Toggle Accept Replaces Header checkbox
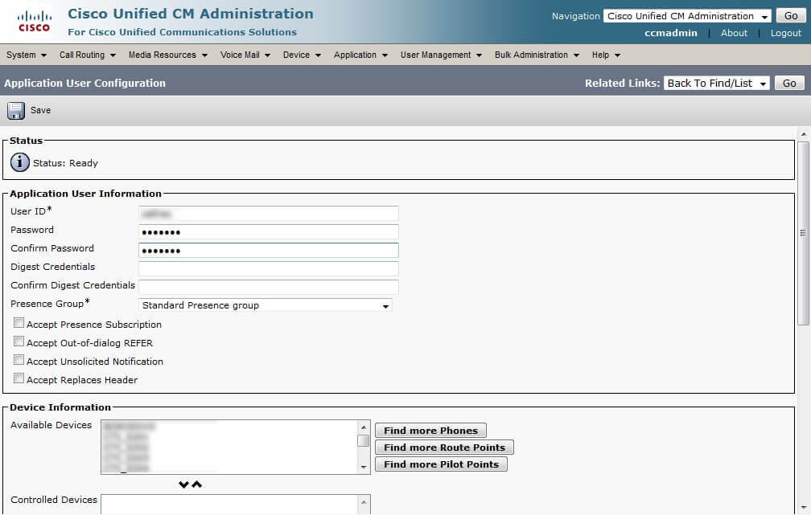 (19, 378)
